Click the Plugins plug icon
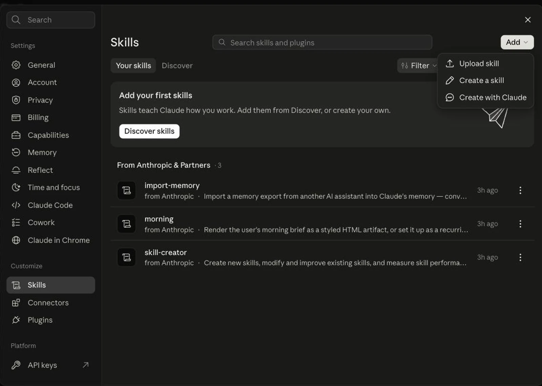 (16, 320)
